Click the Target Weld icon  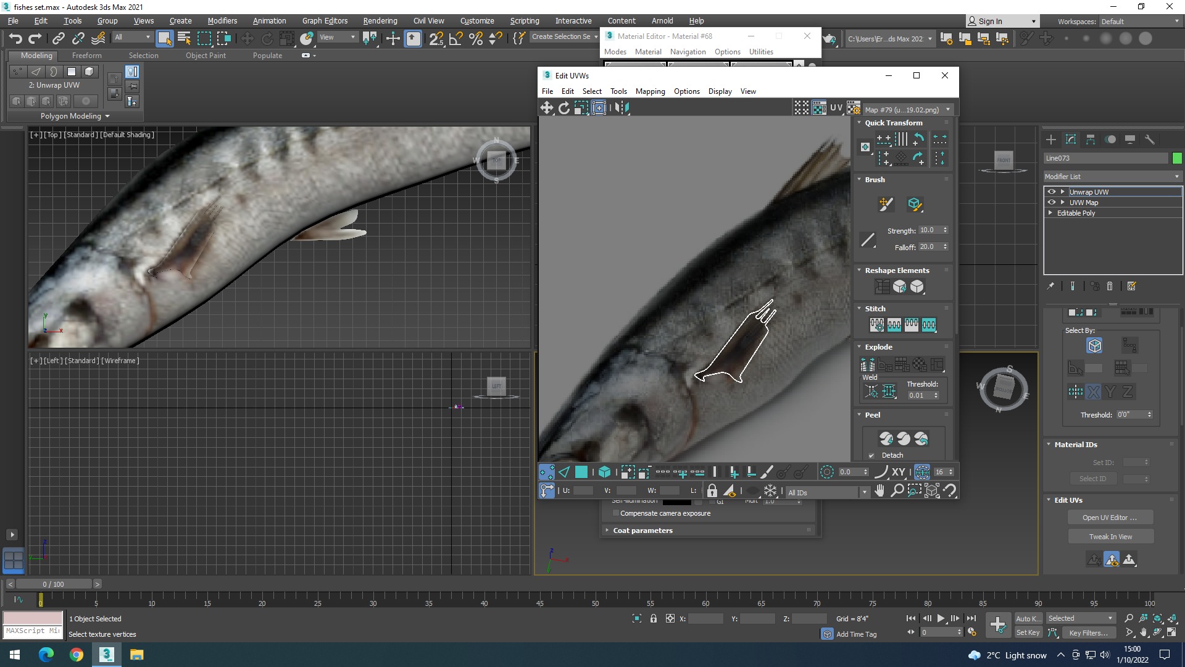[871, 391]
